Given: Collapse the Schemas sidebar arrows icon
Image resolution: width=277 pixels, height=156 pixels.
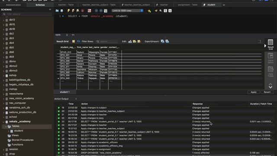Looking at the screenshot, I should 50,10.
